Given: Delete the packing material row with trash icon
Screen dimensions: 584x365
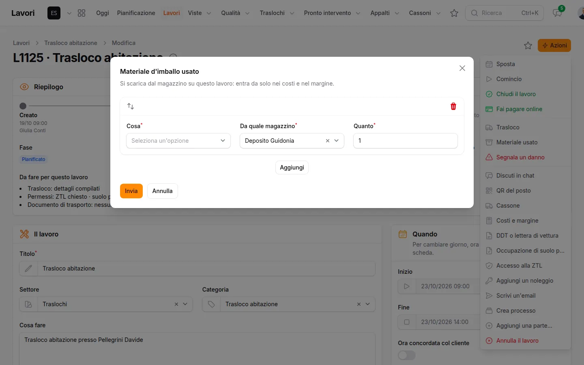Looking at the screenshot, I should point(453,106).
